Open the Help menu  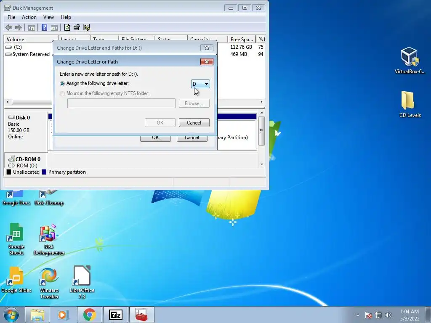pyautogui.click(x=66, y=17)
